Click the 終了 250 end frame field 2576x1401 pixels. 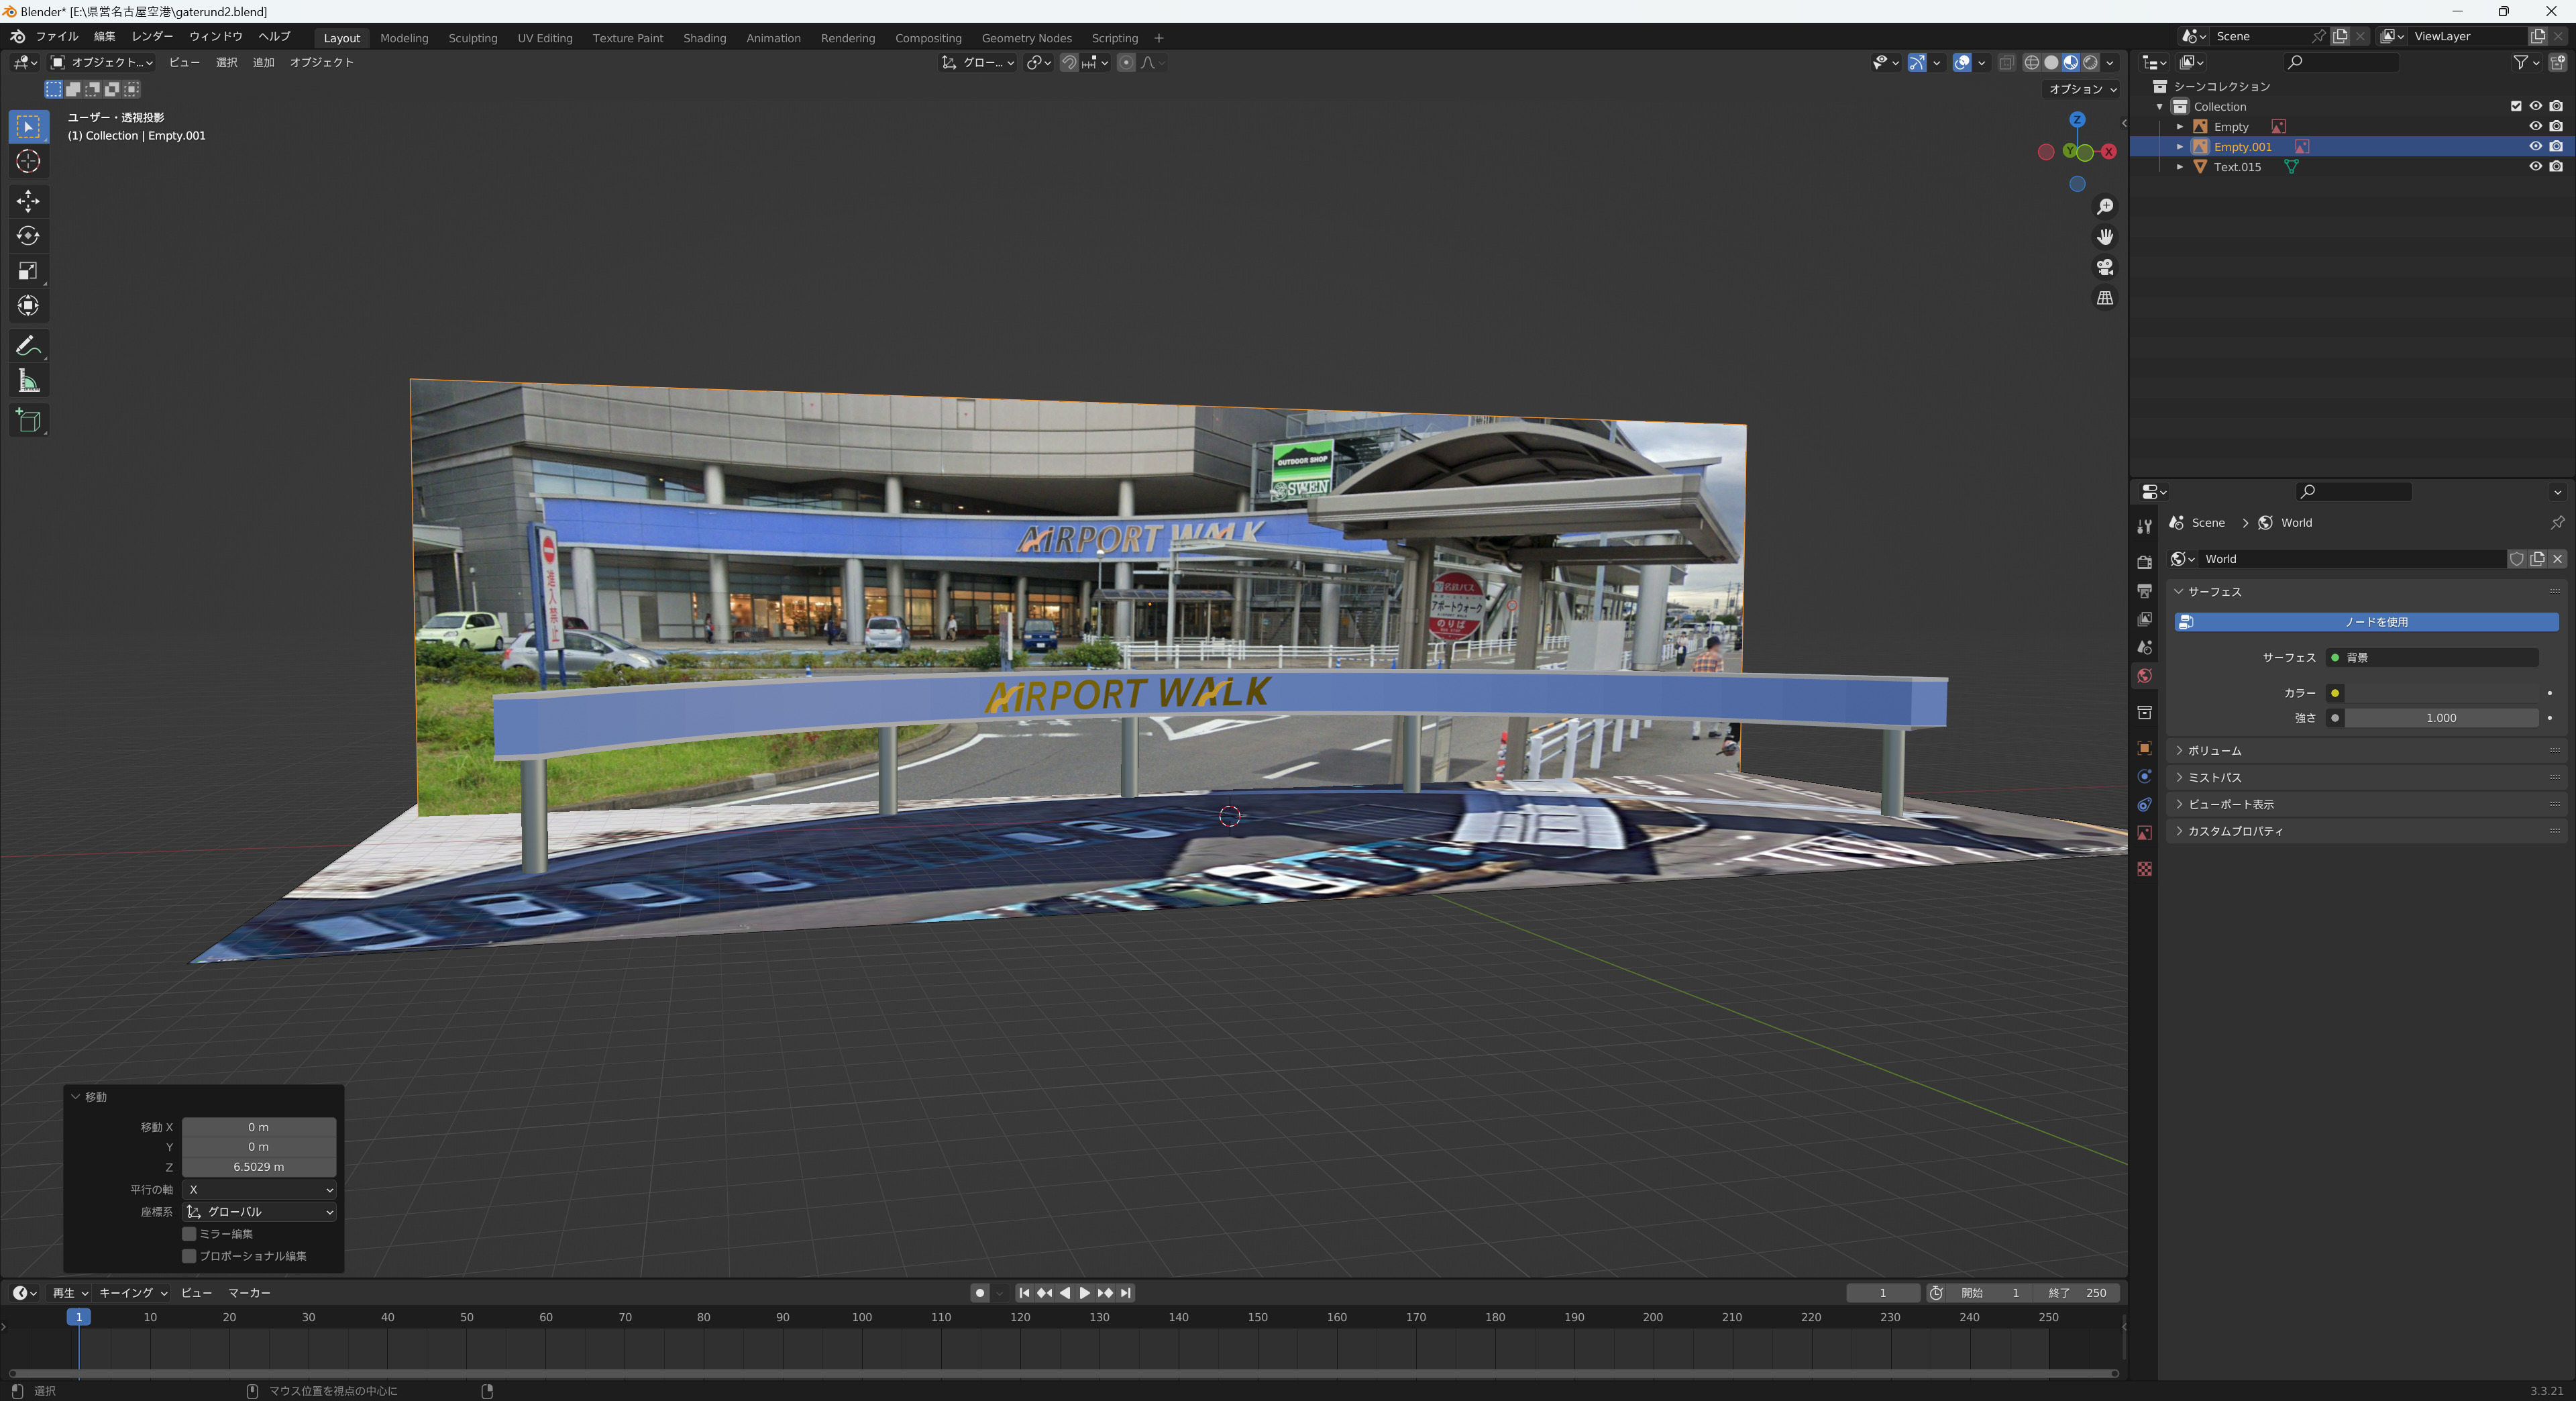(x=2077, y=1293)
